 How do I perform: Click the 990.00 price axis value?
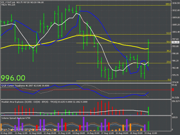coord(175,54)
